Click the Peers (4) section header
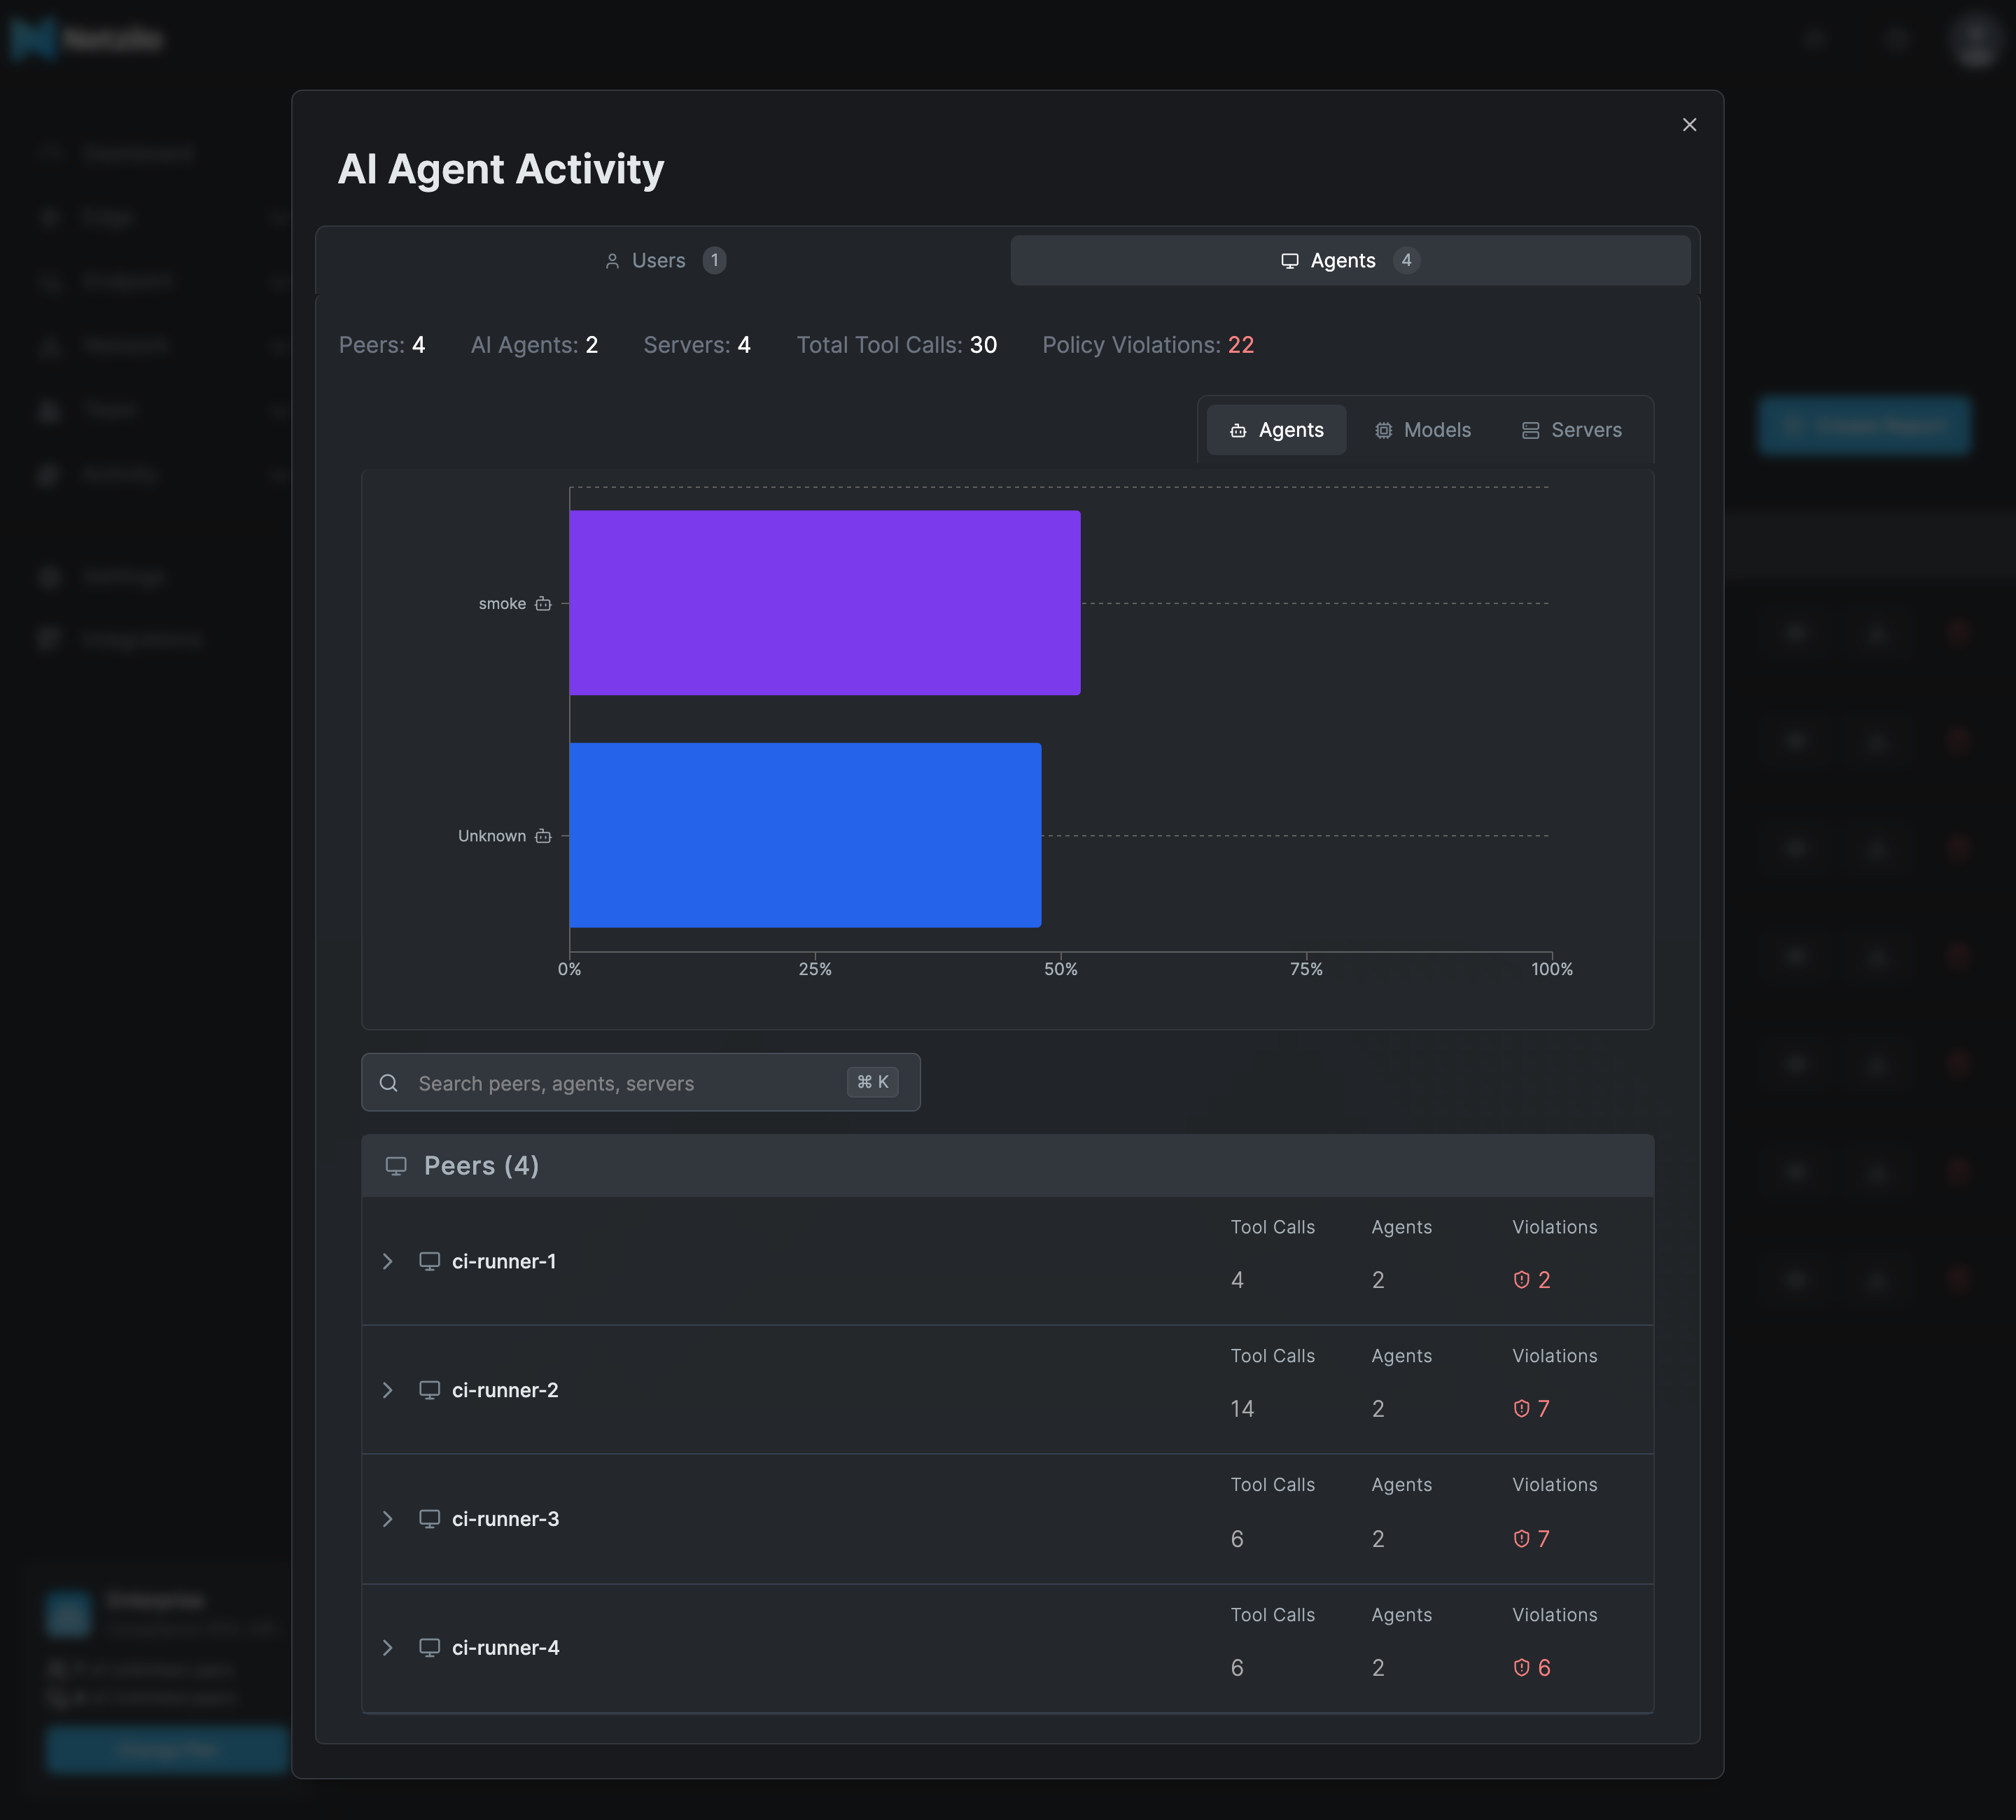2016x1820 pixels. point(1007,1166)
